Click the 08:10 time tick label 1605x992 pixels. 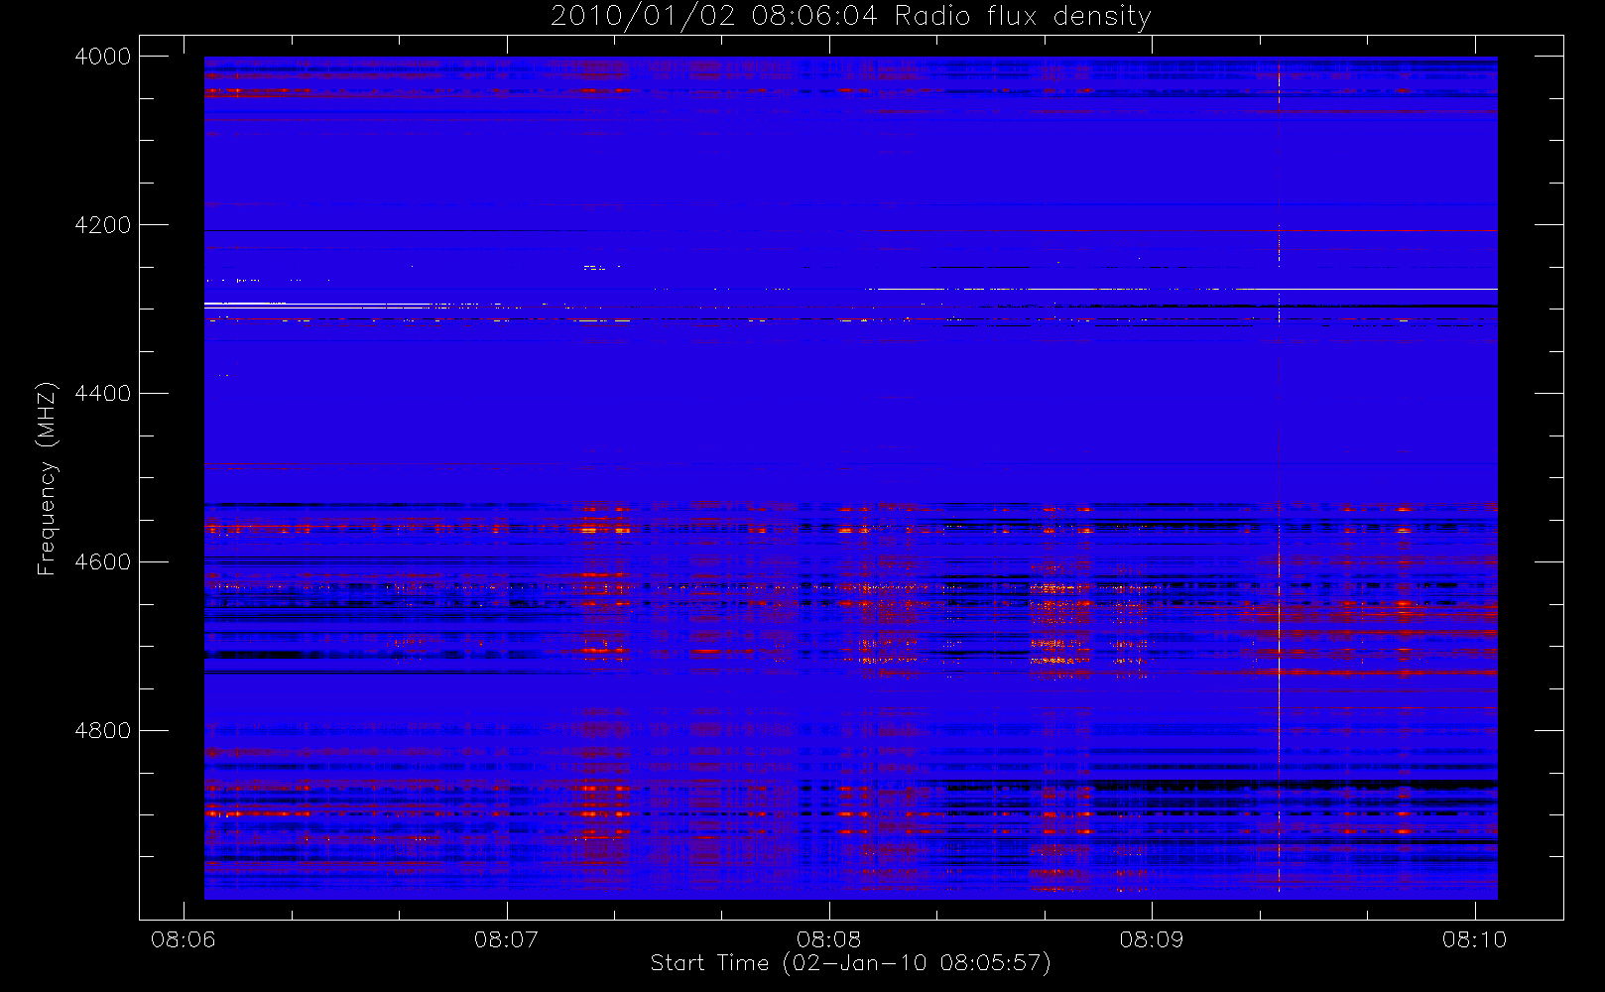point(1475,939)
